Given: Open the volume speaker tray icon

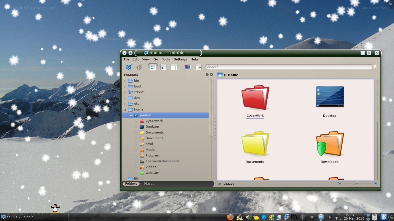Looking at the screenshot, I should [x=249, y=217].
